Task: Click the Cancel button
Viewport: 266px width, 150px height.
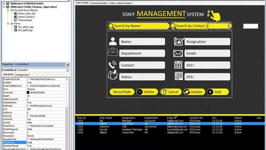Action: 171,92
